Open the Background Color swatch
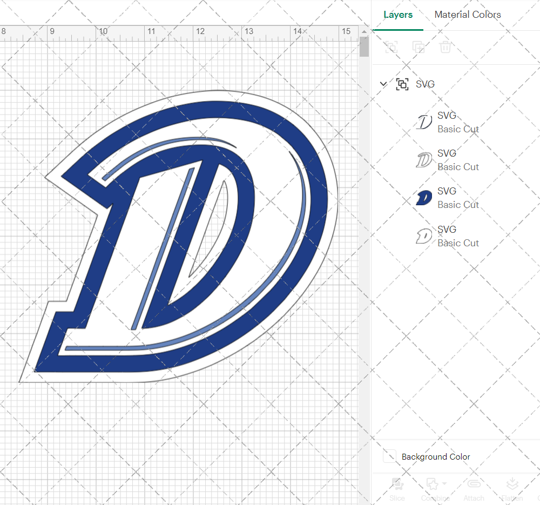The width and height of the screenshot is (540, 505). [389, 456]
